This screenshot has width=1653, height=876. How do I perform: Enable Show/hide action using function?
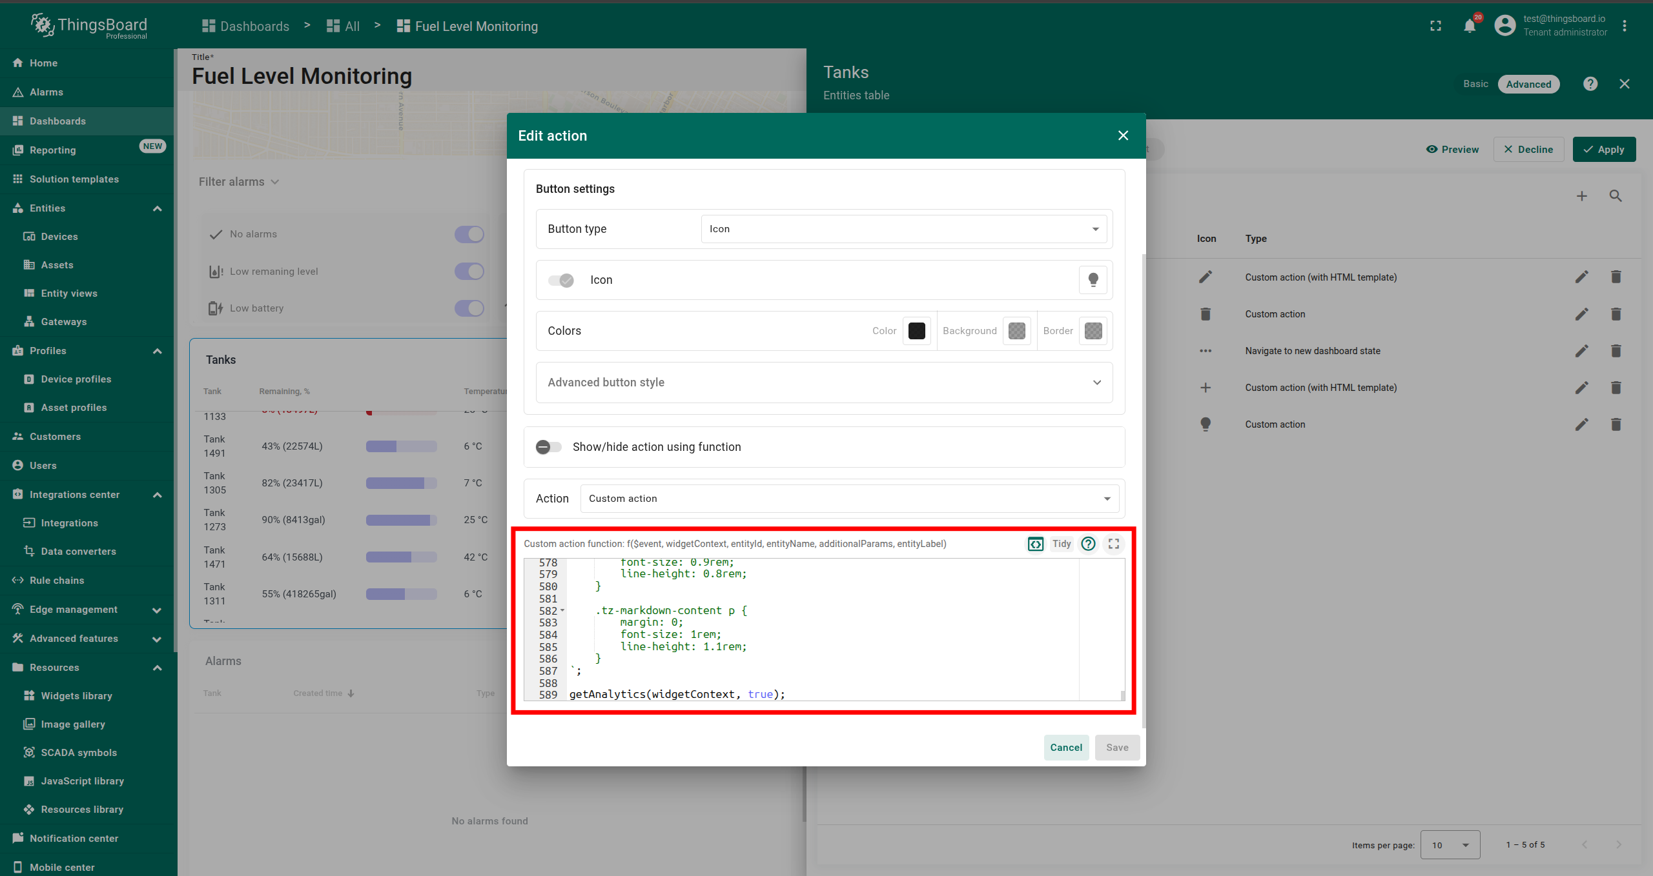coord(549,447)
